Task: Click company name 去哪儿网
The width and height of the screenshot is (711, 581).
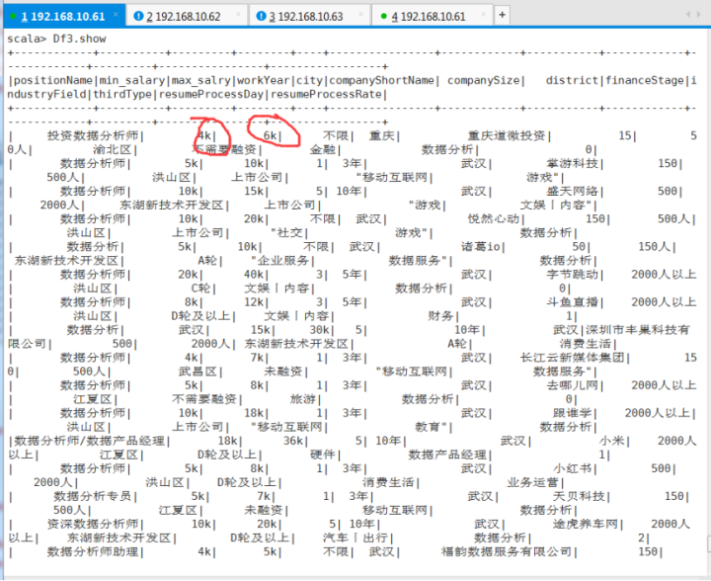Action: pyautogui.click(x=573, y=385)
